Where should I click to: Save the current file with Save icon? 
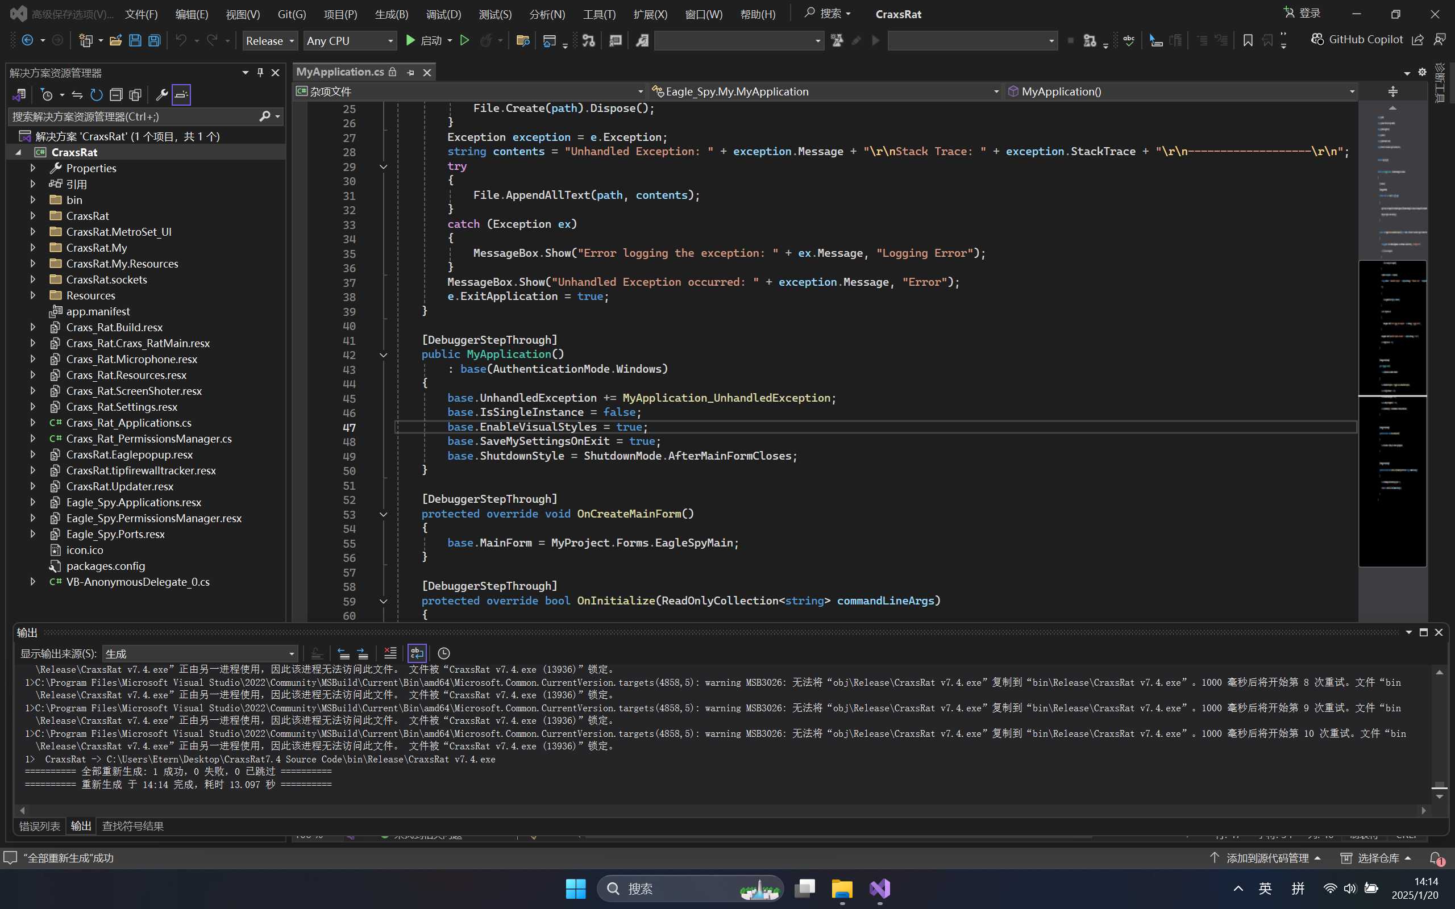point(135,40)
